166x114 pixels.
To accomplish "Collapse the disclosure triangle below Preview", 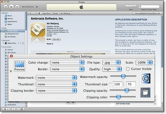I will tap(11, 72).
